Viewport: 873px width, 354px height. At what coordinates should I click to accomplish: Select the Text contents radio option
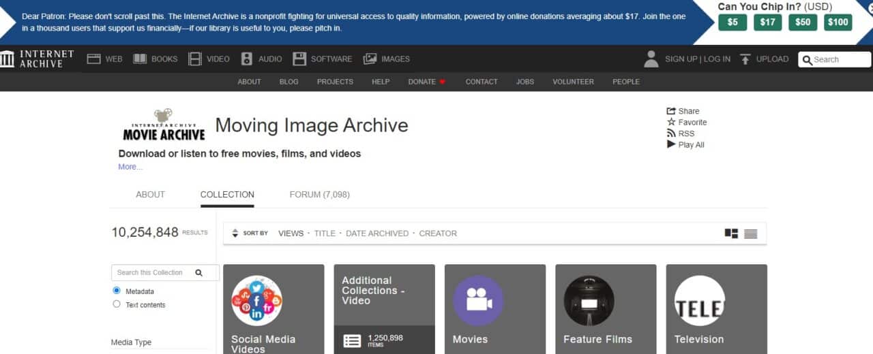coord(116,304)
